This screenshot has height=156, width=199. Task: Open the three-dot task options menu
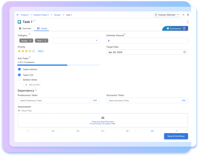tap(188, 22)
